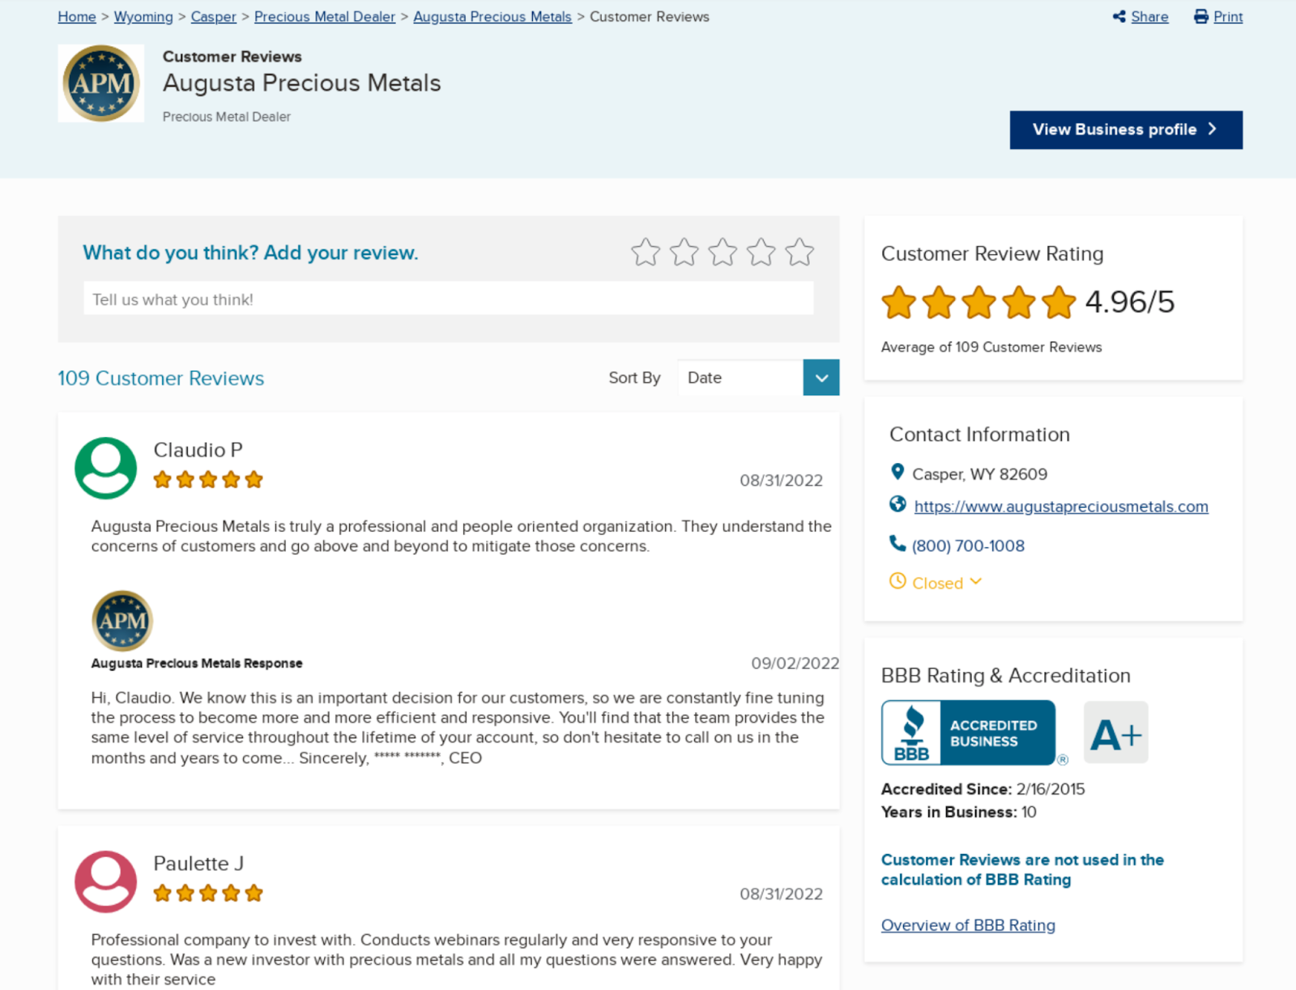Click the Augusta Precious Metals page title
Viewport: 1296px width, 990px height.
(302, 83)
